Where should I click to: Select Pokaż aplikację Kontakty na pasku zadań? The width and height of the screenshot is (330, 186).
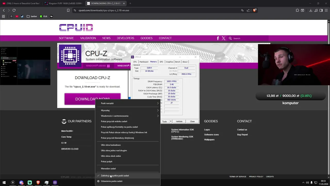(x=128, y=127)
